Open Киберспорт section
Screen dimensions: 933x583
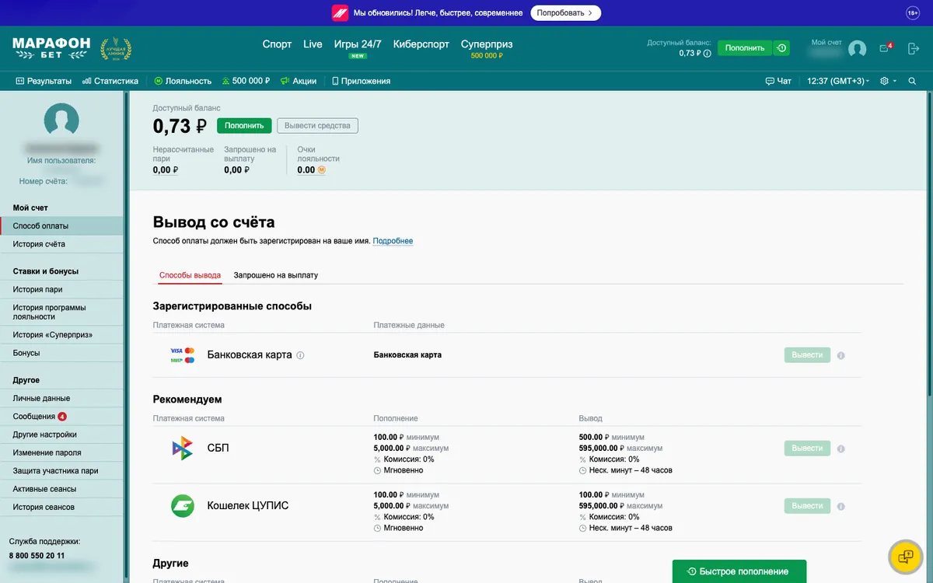[x=421, y=44]
